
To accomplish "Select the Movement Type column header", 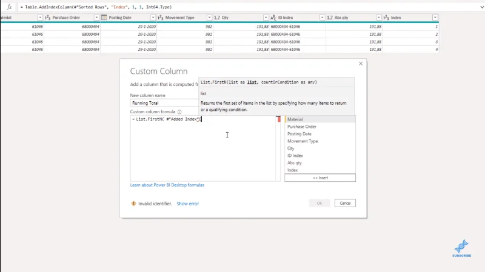I will click(185, 18).
